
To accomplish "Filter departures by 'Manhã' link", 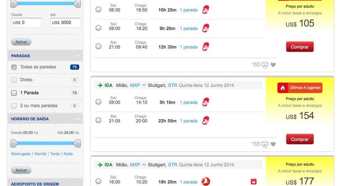I will tap(40, 154).
